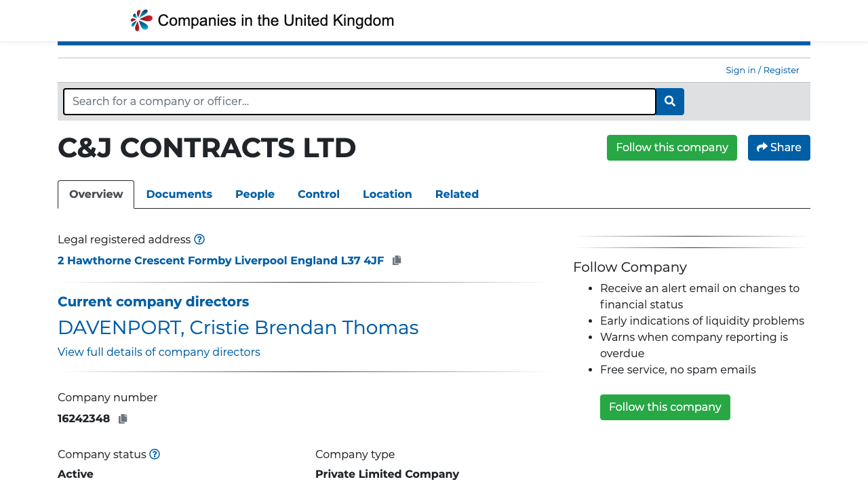
Task: Switch to the Documents tab
Action: pos(179,195)
